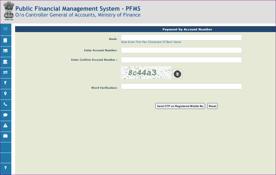Select the Confirm Account Number field

[181, 60]
